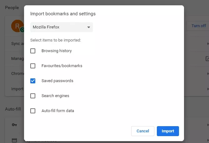Viewport: 209px width, 143px height.
Task: Click the credit card payment methods icon
Action: [14, 140]
